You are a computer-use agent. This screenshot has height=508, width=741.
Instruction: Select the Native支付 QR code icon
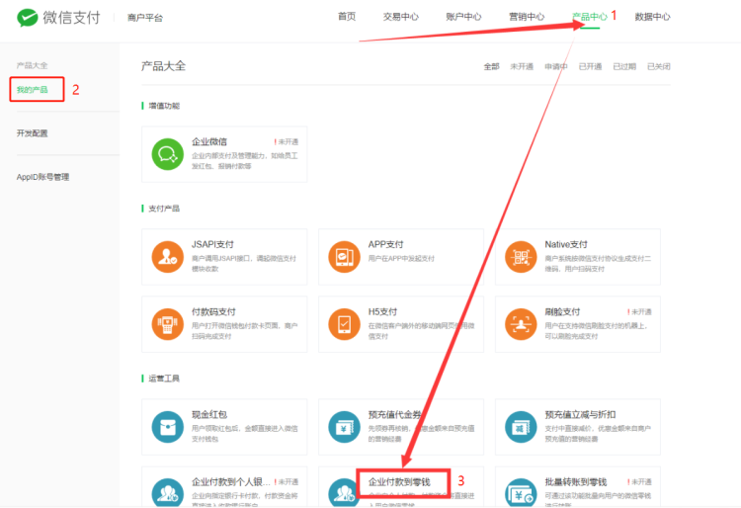pos(521,257)
